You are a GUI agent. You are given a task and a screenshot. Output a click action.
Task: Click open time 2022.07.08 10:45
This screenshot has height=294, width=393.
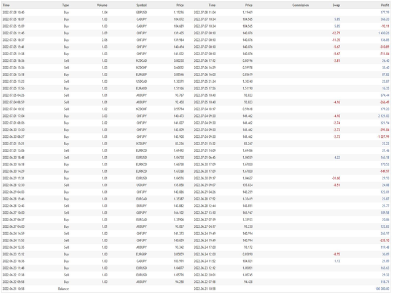pos(14,12)
